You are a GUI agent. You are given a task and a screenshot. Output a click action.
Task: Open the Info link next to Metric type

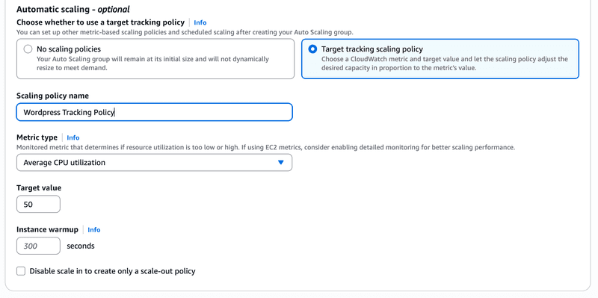73,137
